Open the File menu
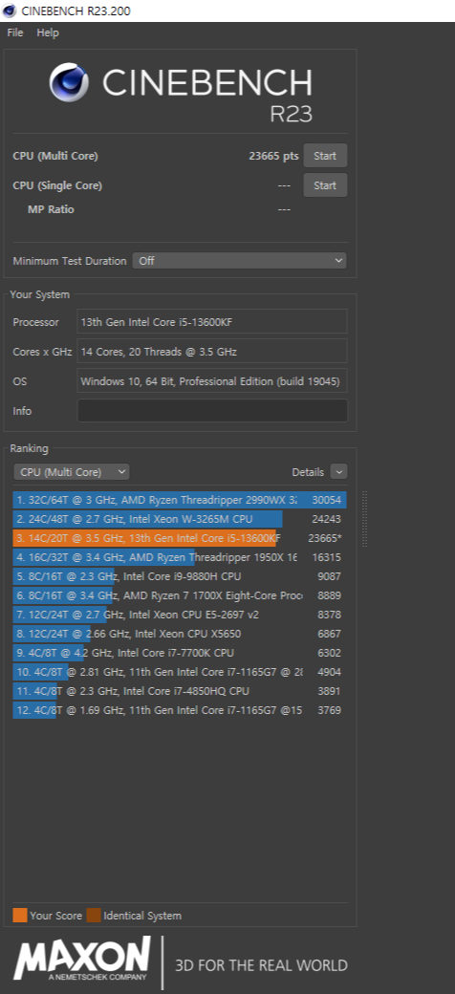455x994 pixels. [15, 32]
